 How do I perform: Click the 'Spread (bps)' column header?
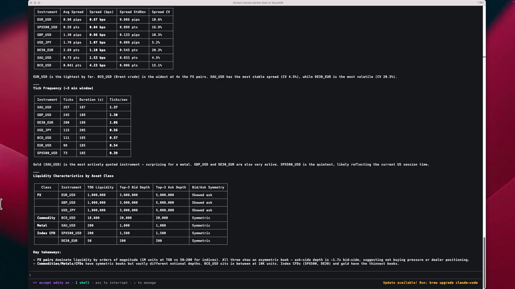101,12
